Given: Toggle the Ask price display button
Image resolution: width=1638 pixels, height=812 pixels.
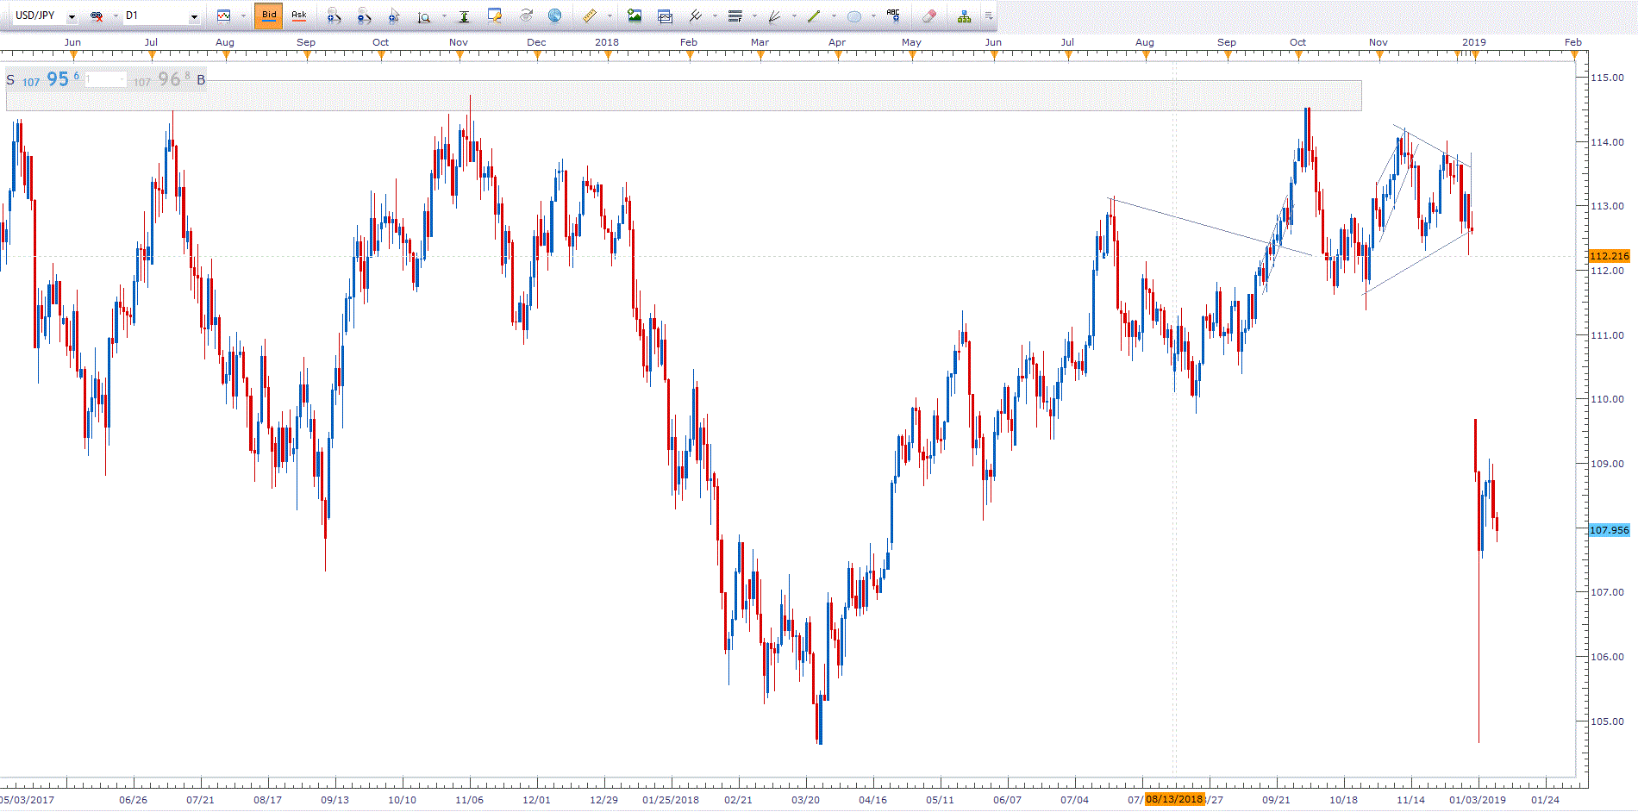Looking at the screenshot, I should [299, 16].
